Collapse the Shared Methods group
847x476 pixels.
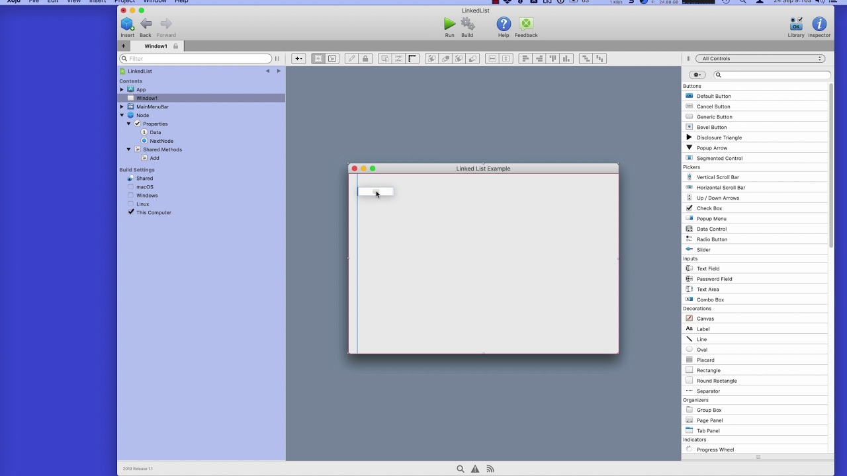(129, 149)
